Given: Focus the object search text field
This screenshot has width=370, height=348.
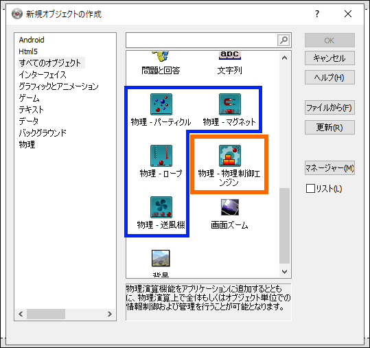Looking at the screenshot, I should point(202,40).
